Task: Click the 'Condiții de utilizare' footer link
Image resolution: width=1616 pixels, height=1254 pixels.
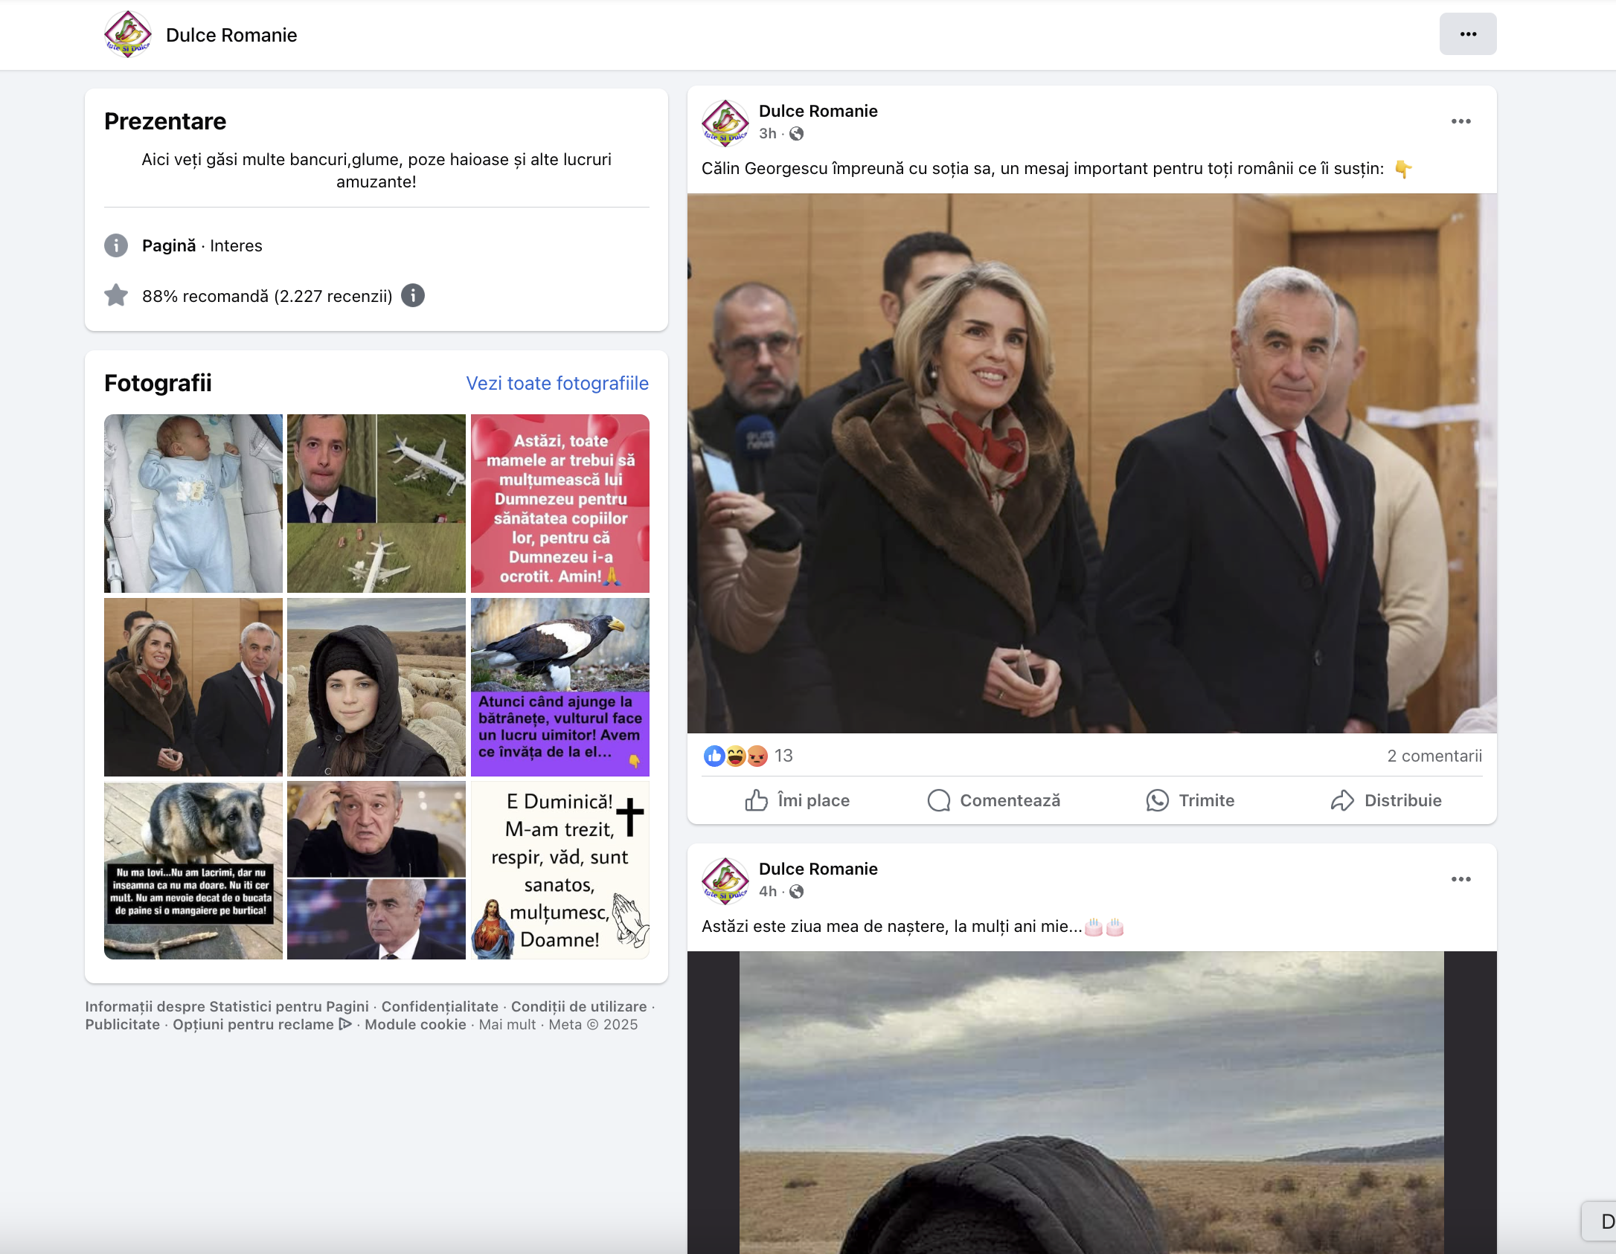Action: coord(578,1006)
